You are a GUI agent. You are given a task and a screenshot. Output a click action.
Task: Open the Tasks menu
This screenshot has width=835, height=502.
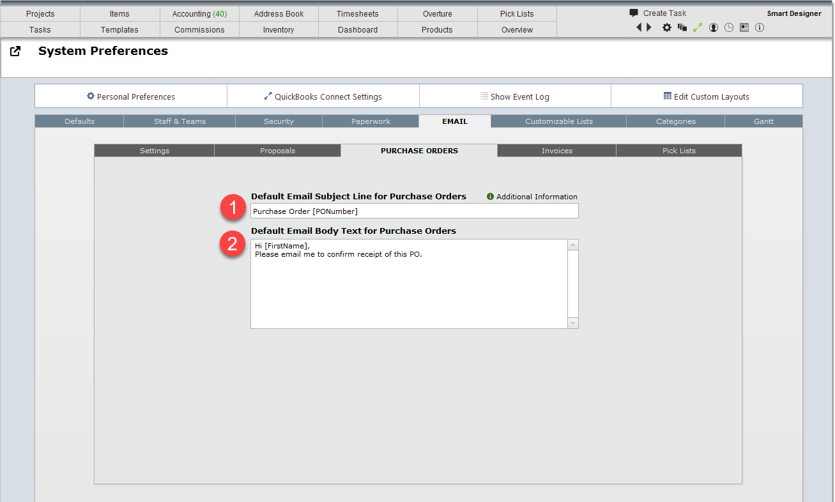pos(40,29)
